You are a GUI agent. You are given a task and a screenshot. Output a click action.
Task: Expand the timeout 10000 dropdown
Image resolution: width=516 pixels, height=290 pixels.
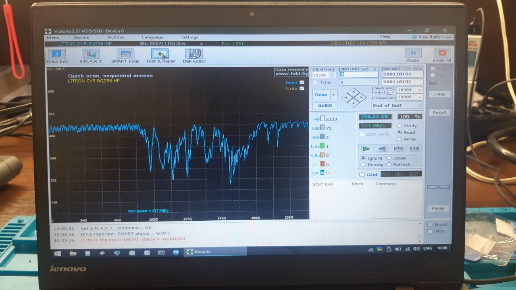pyautogui.click(x=420, y=97)
